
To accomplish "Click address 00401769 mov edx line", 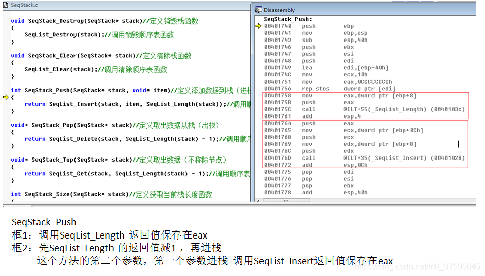I will tap(340, 144).
